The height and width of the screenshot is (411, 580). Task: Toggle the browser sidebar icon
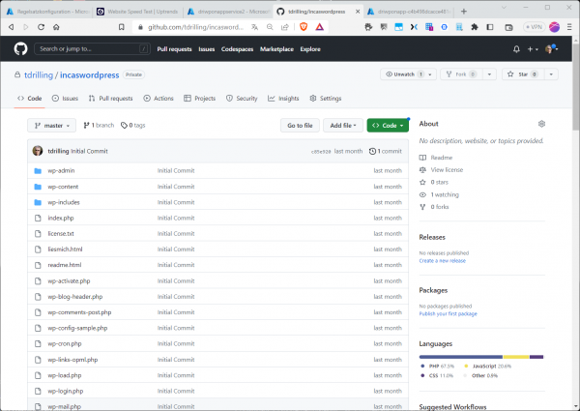490,27
